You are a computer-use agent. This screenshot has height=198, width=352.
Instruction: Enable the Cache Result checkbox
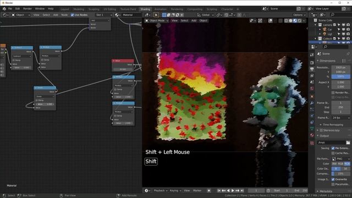(333, 153)
